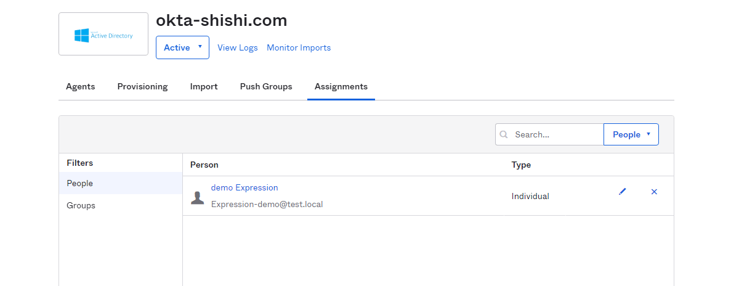Open the View Logs link
Screen dimensions: 739x286
[238, 47]
